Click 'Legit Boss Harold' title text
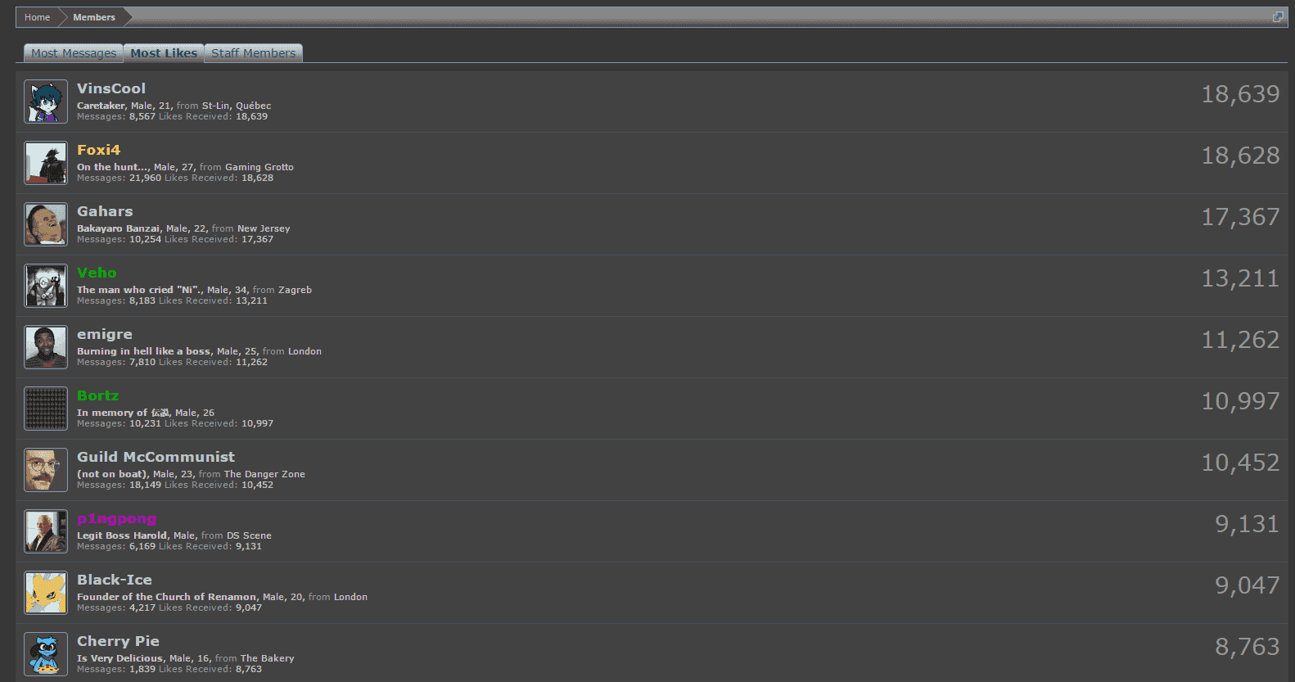The width and height of the screenshot is (1295, 682). (122, 535)
